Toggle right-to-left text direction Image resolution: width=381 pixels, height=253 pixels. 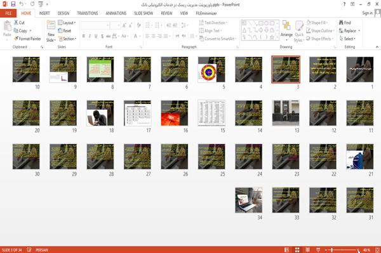(x=184, y=36)
